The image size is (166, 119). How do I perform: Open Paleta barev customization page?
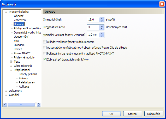[x=27, y=82]
